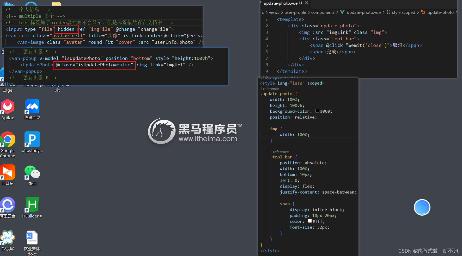
Task: Click the Vue file icon in breadcrumb
Action: point(342,12)
